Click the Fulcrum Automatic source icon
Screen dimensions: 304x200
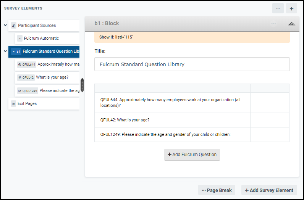(x=20, y=39)
